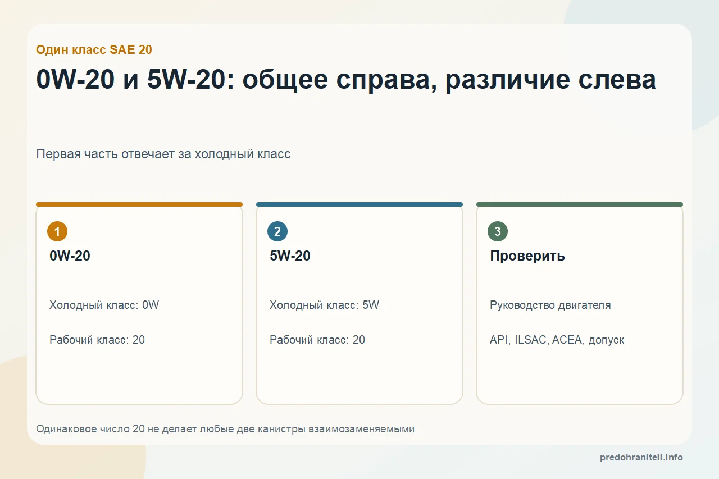The image size is (719, 479).
Task: Click "API, ILSAC, ACEA, допуск" line
Action: pyautogui.click(x=557, y=340)
